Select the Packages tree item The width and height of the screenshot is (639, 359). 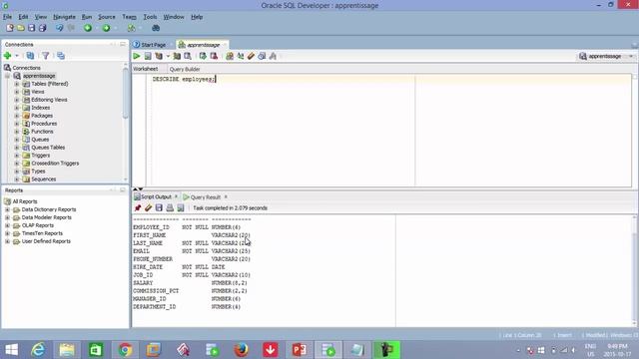point(42,116)
